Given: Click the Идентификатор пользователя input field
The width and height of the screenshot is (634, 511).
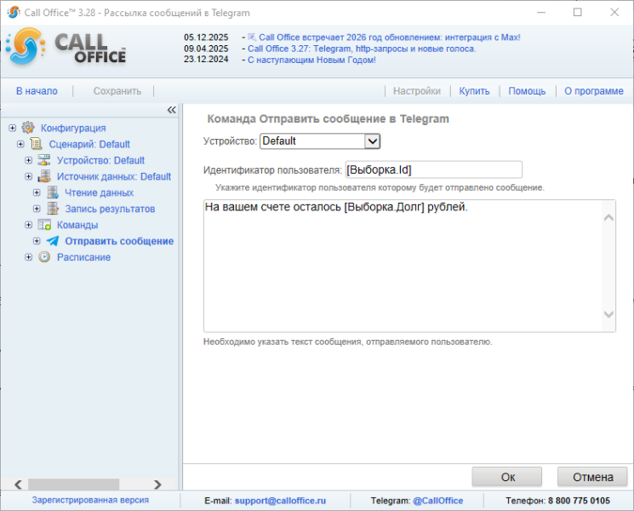Looking at the screenshot, I should pyautogui.click(x=433, y=169).
